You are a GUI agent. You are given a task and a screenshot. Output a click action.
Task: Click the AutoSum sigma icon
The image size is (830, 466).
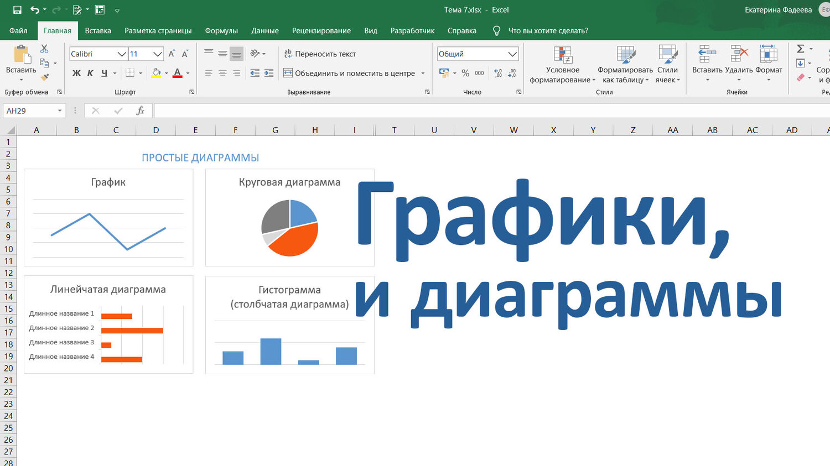pos(802,49)
